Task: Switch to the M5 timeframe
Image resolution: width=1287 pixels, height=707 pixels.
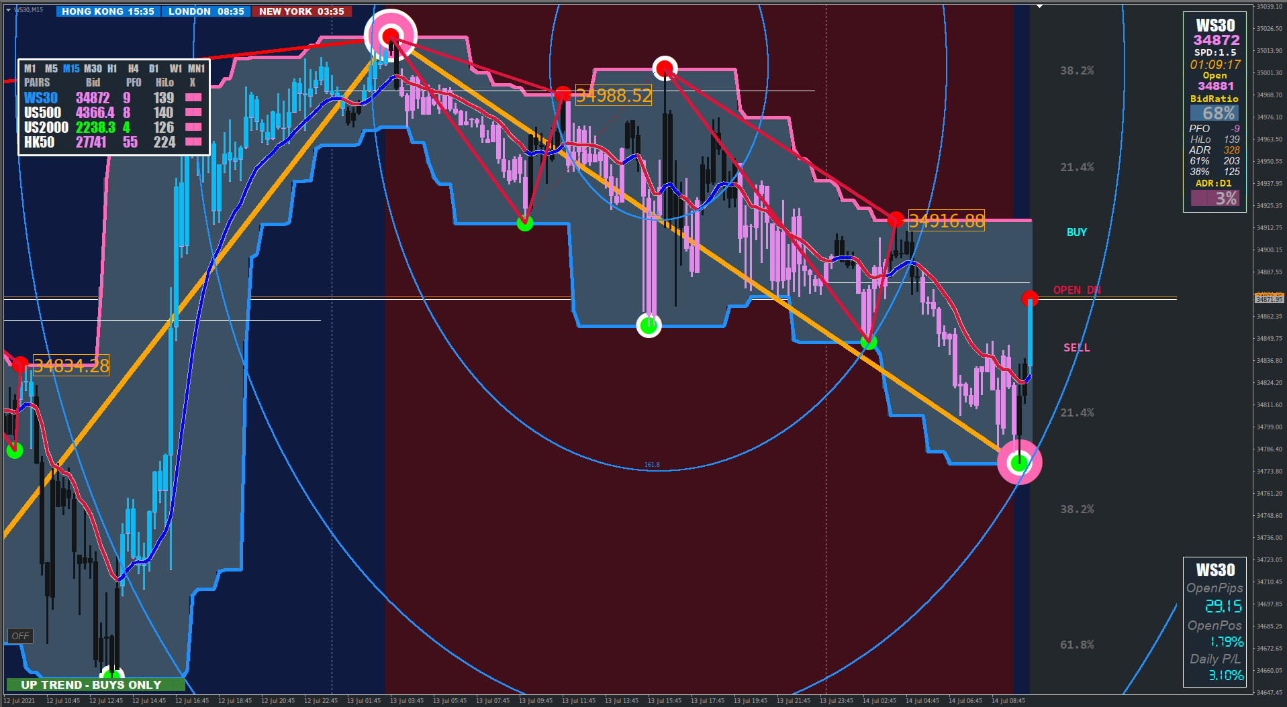Action: [51, 68]
